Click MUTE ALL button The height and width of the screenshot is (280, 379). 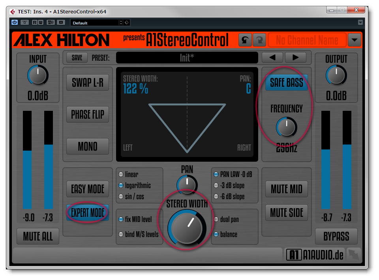tap(38, 236)
